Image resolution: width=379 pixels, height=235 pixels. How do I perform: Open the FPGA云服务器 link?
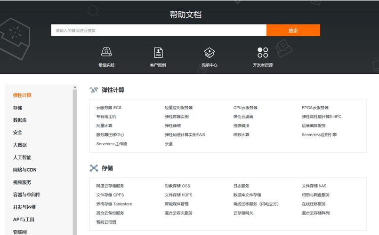coord(315,108)
